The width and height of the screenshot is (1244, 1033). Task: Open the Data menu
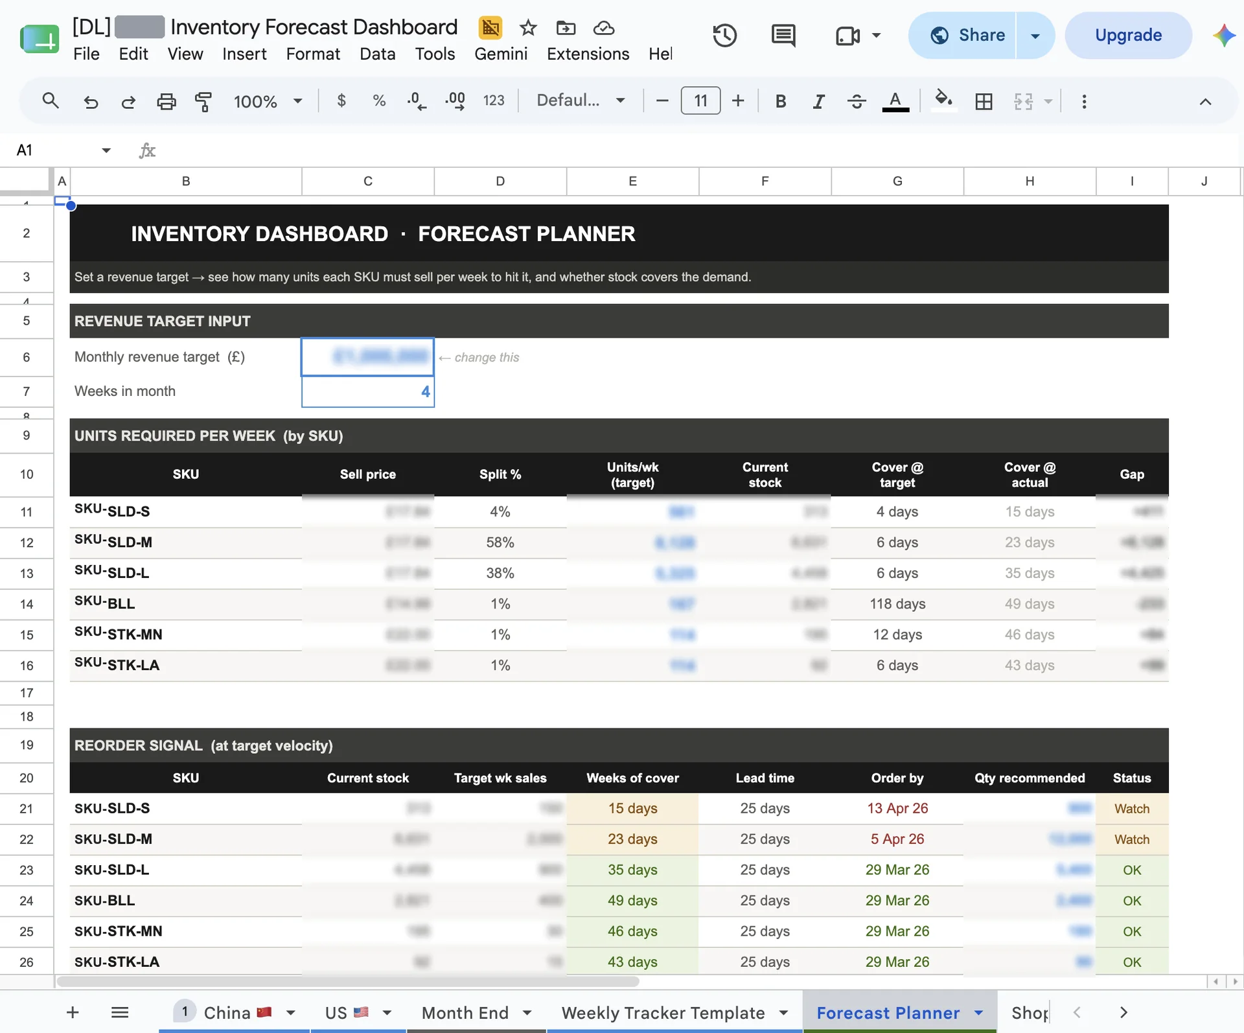point(378,54)
